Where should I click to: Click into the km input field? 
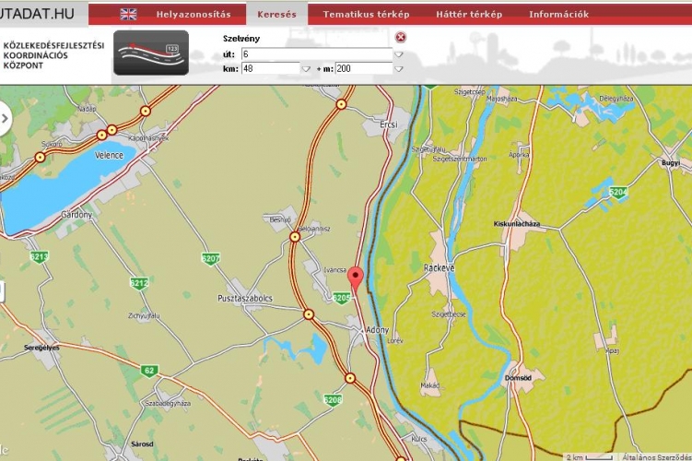pyautogui.click(x=270, y=69)
